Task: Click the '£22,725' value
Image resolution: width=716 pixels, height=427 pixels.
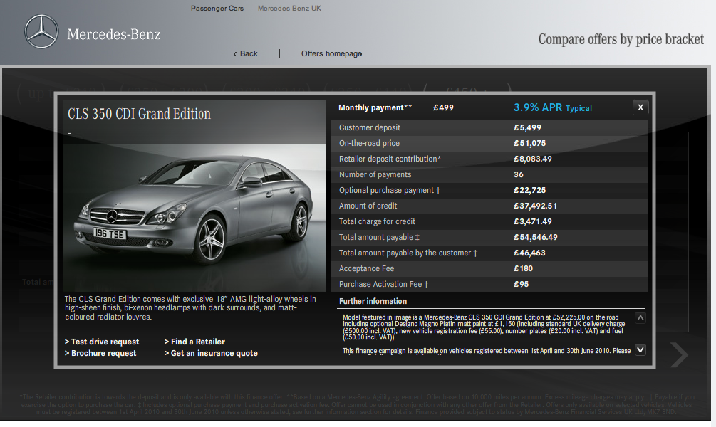Action: point(529,190)
